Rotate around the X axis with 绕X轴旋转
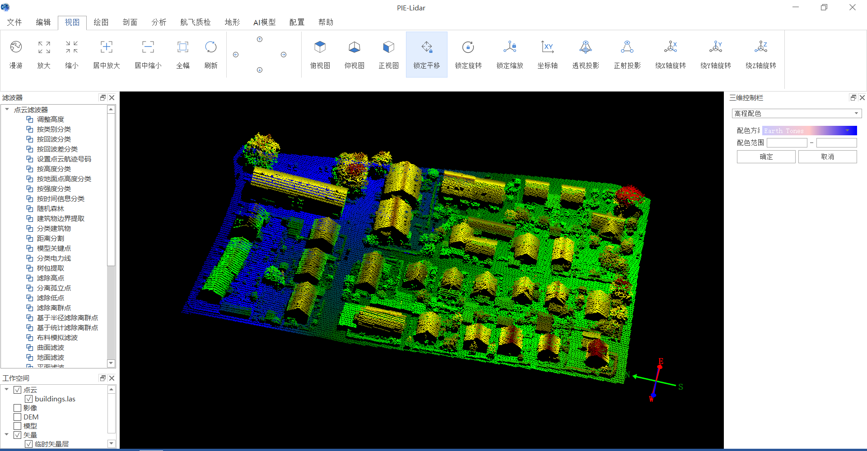This screenshot has height=451, width=867. (x=671, y=47)
